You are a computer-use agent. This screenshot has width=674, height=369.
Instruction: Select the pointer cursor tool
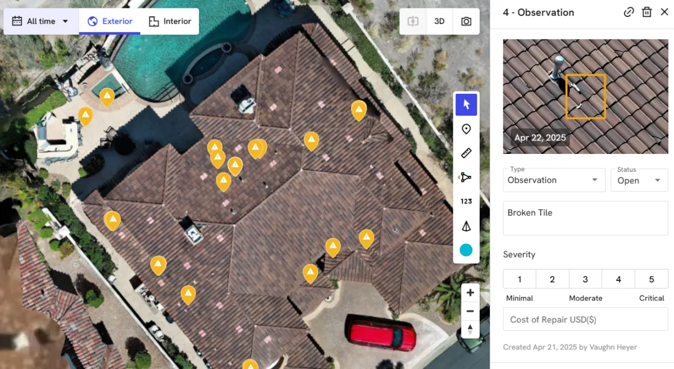coord(466,105)
